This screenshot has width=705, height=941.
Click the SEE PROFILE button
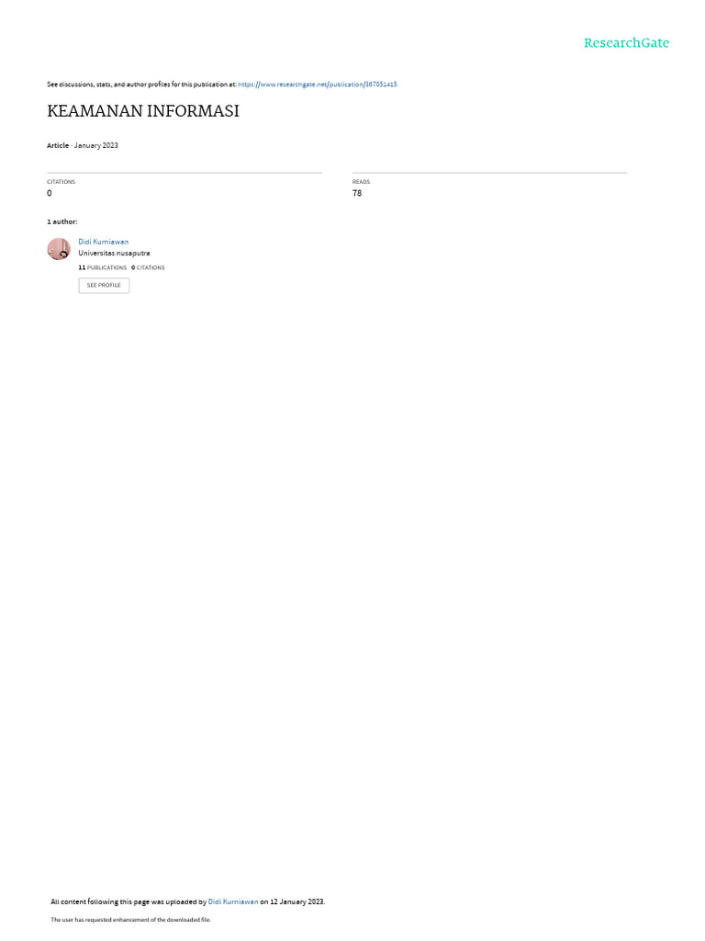104,285
